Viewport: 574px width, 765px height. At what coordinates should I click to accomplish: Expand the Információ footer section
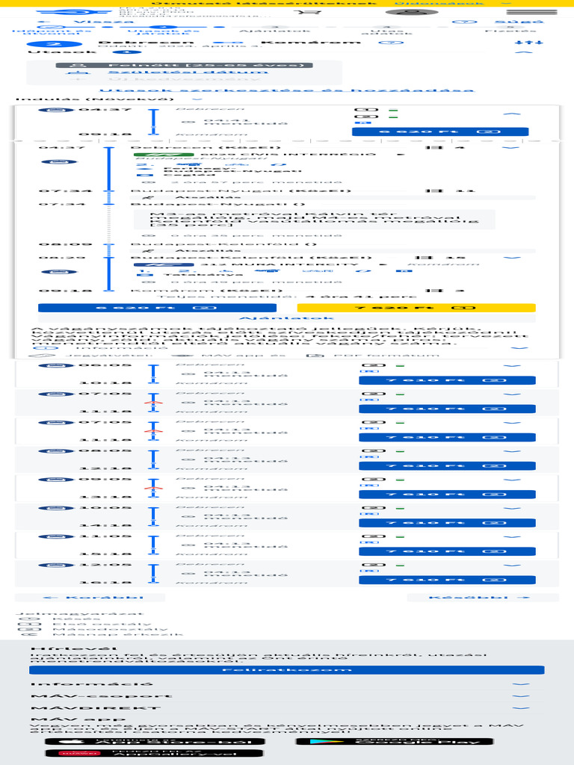click(x=287, y=684)
